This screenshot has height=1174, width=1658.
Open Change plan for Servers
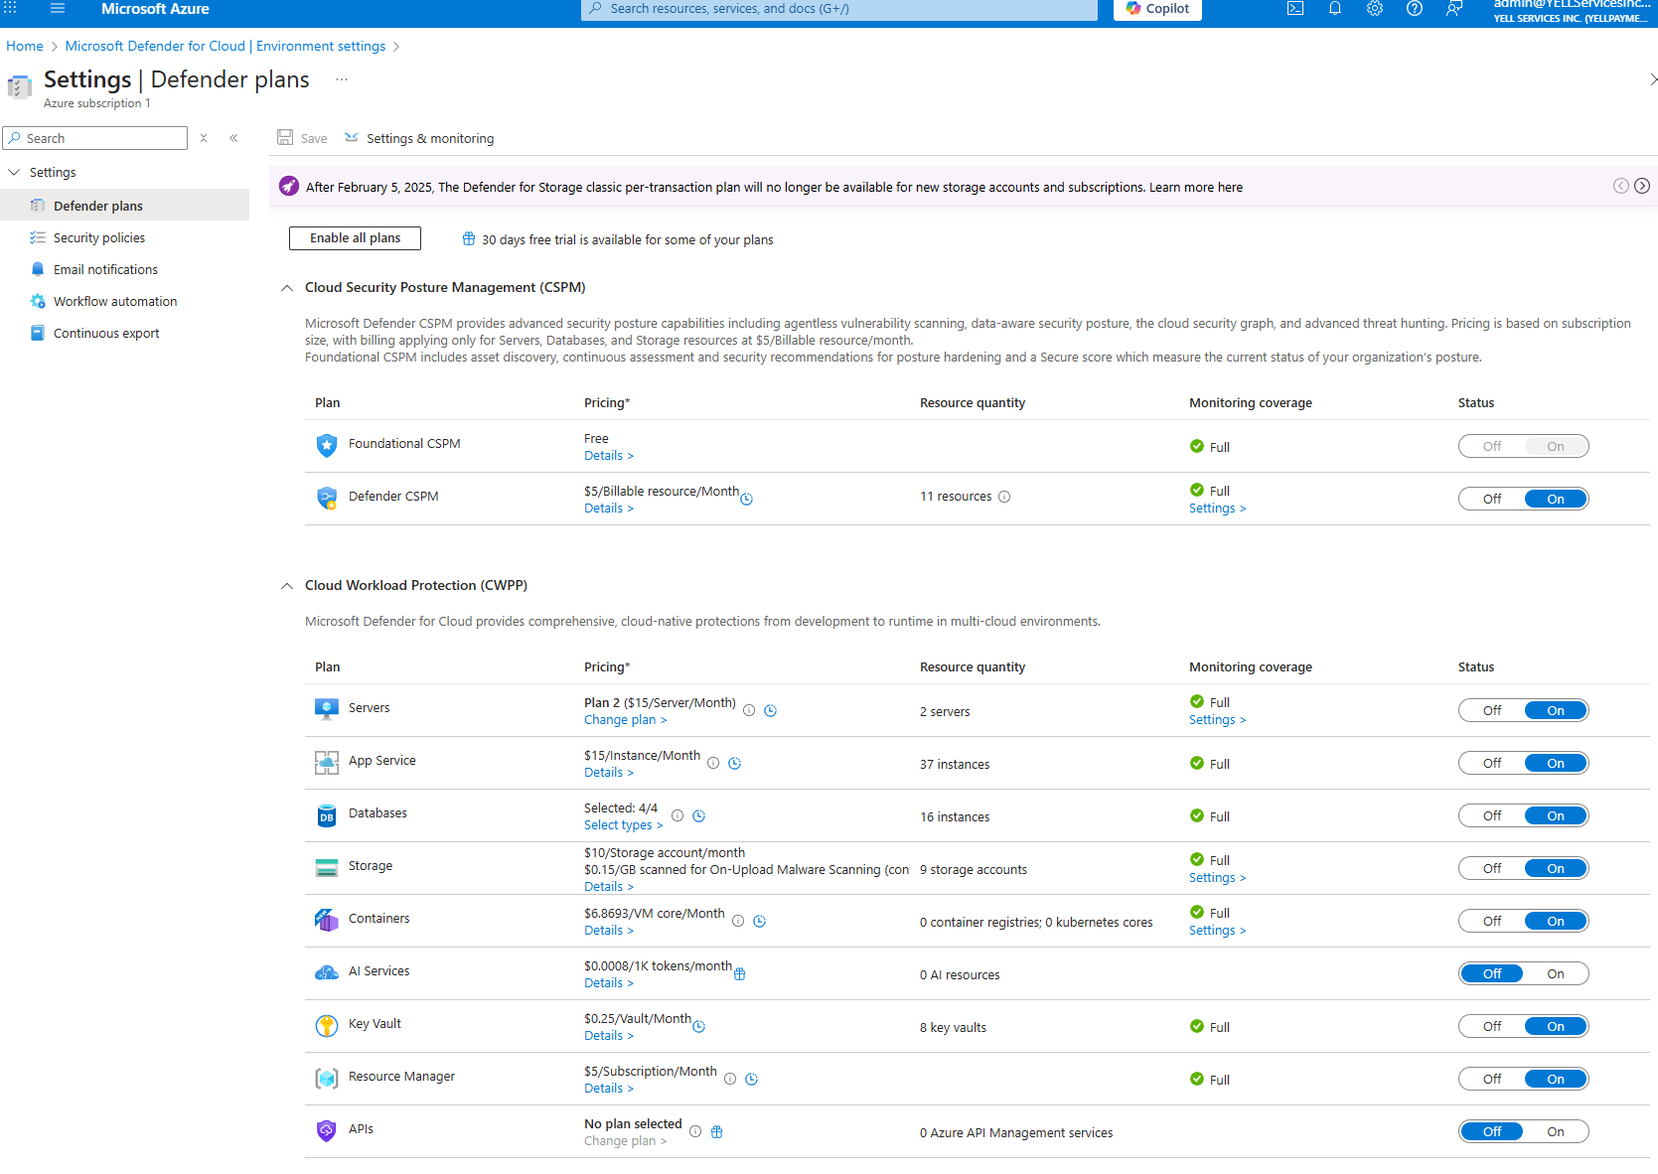coord(625,720)
